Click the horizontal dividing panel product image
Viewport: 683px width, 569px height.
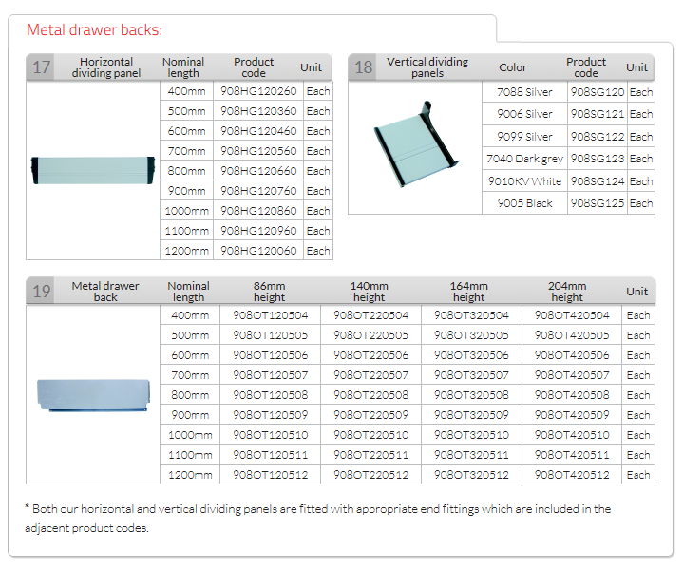[x=92, y=170]
